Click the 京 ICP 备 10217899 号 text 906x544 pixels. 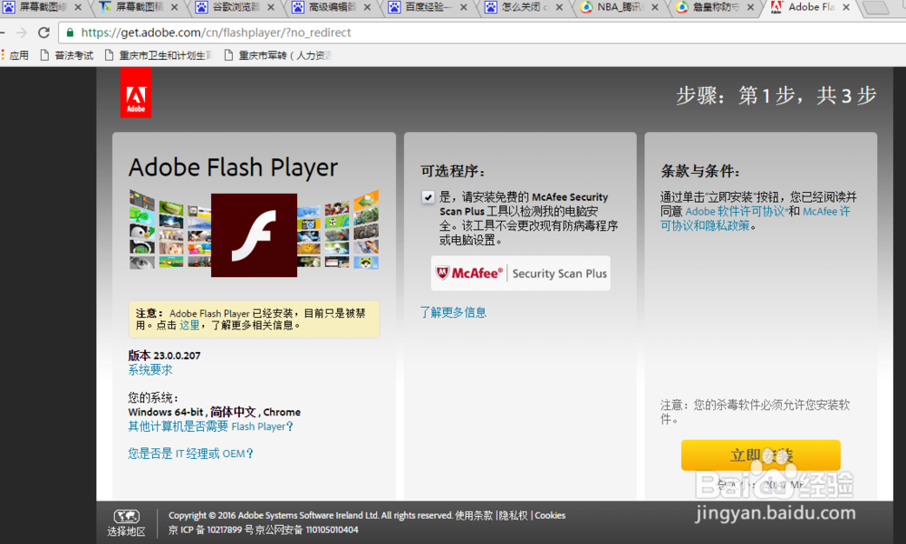point(210,530)
